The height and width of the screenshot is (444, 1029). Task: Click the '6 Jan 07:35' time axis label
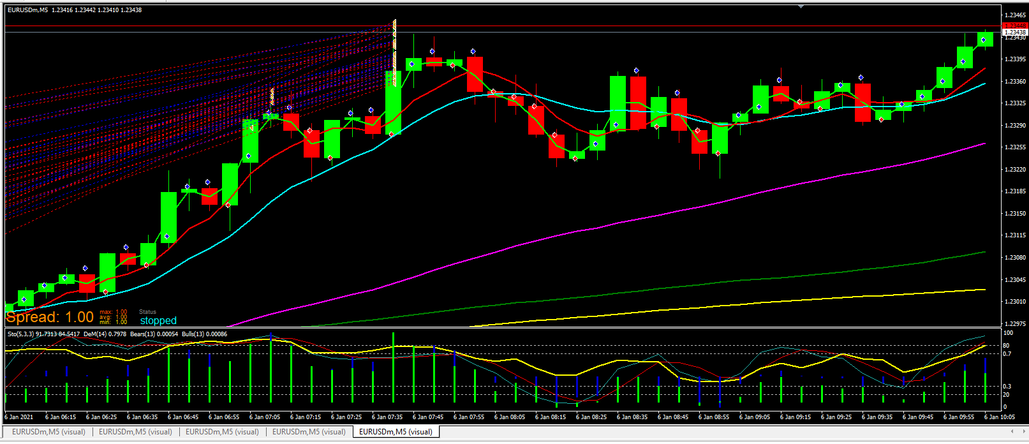(387, 417)
